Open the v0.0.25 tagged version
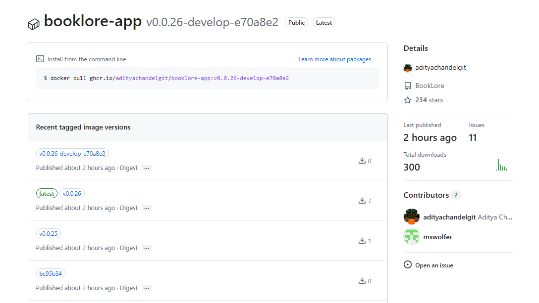This screenshot has width=539, height=303. click(x=49, y=233)
